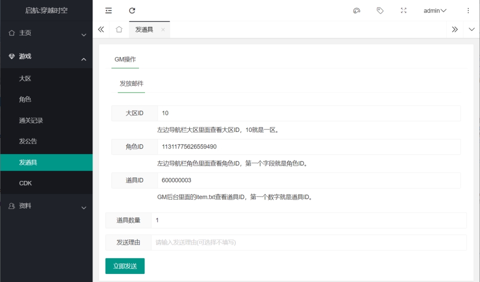This screenshot has width=480, height=282.
Task: Open the three-dot more options menu
Action: coord(468,10)
